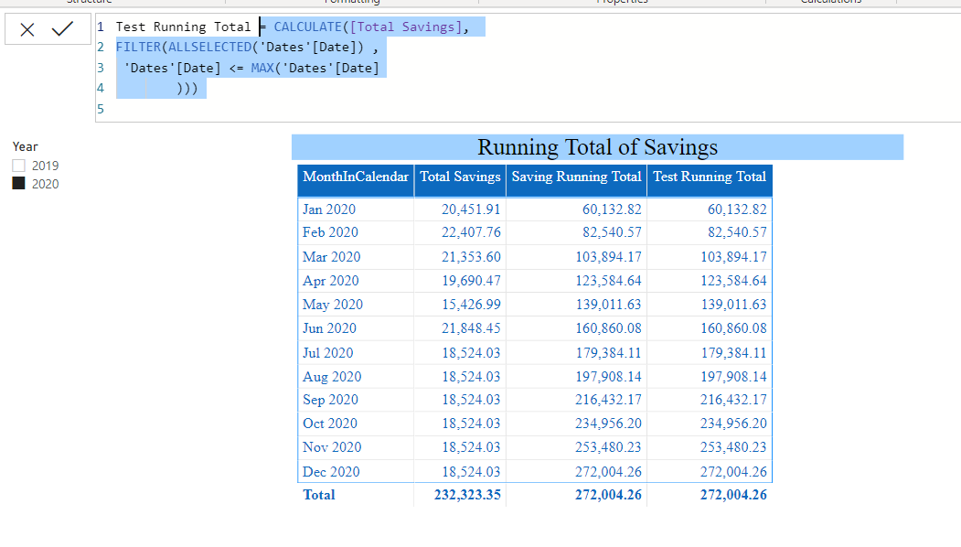
Task: Click Test Running Total value 234,956.20
Action: click(733, 424)
